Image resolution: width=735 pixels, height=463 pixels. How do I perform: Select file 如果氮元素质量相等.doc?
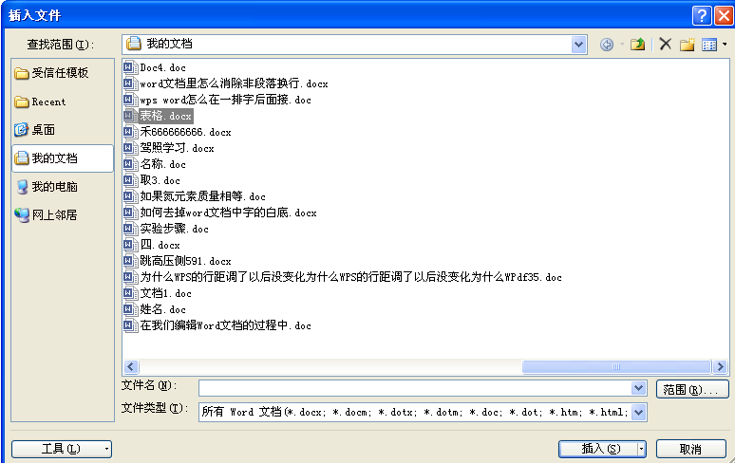(x=202, y=196)
